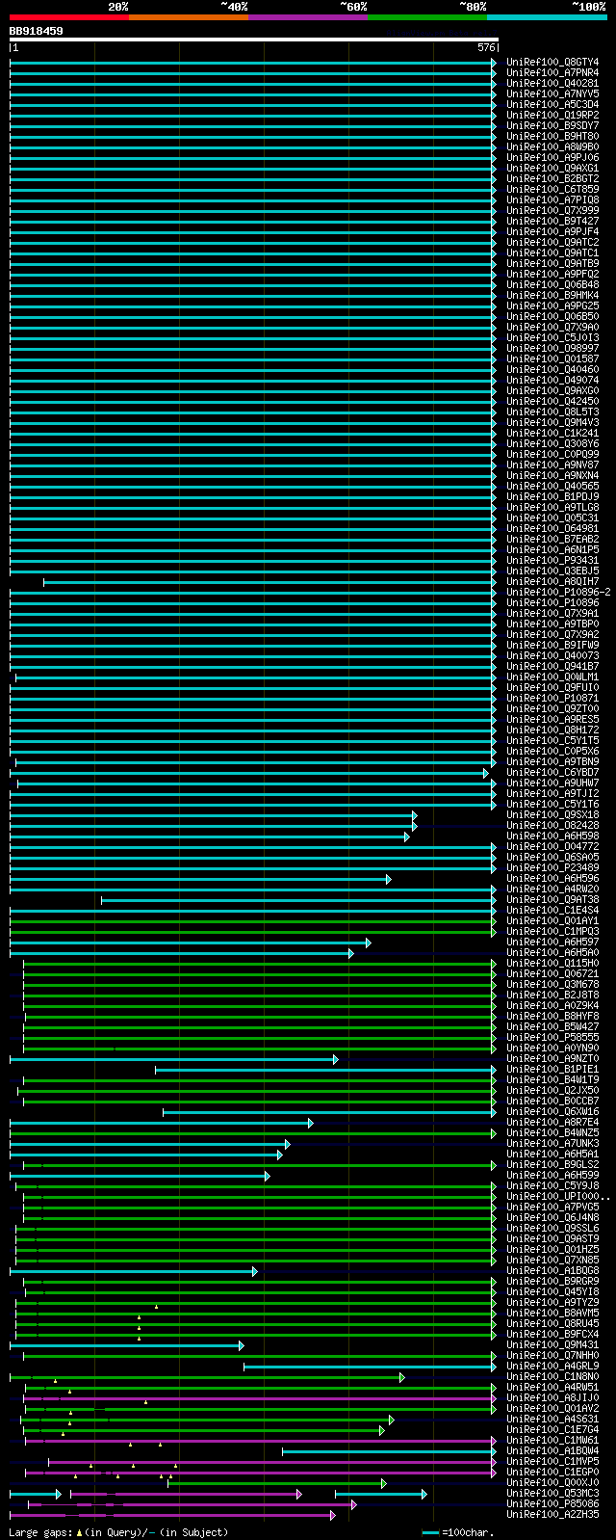Click label UniRef100_C1MW61
The image size is (616, 1540).
[x=552, y=1441]
